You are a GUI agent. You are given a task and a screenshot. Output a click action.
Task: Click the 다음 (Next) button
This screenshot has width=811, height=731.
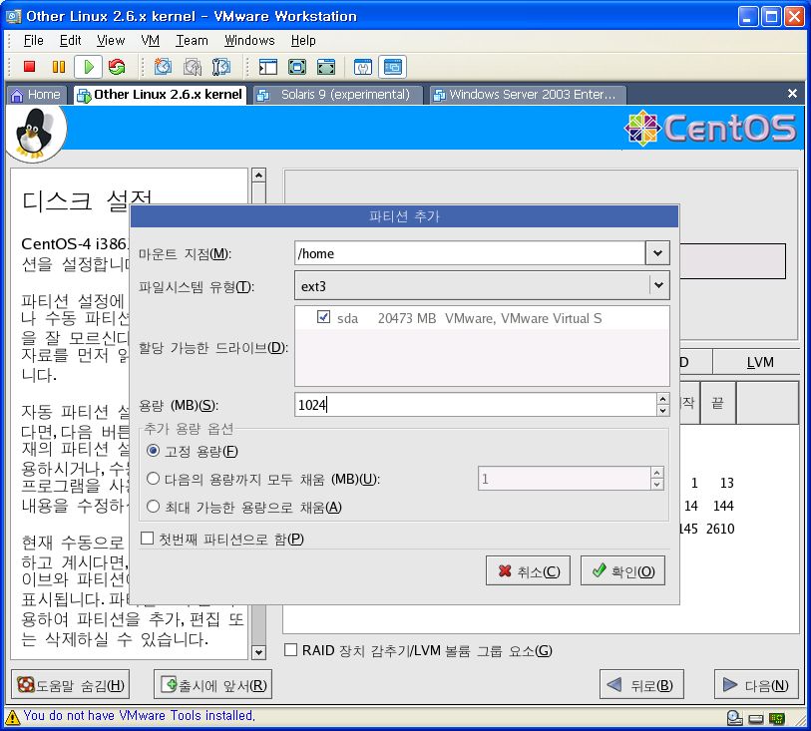(756, 685)
